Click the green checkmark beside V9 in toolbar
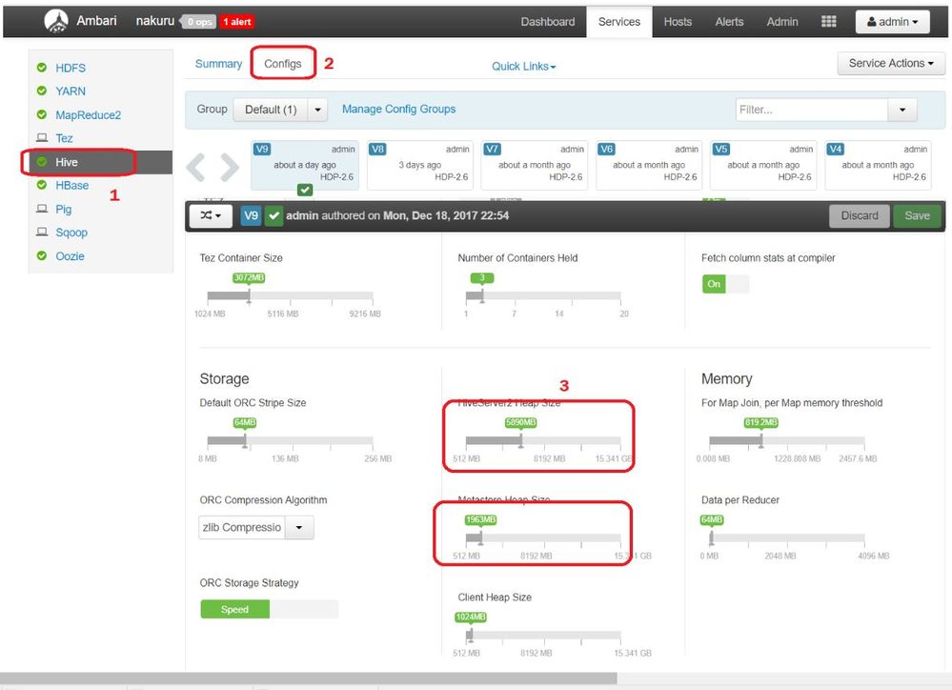Screen dimensions: 952x690 pos(273,215)
